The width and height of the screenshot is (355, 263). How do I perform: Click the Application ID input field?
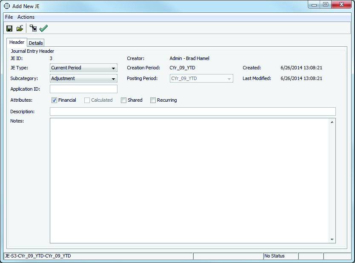coord(83,89)
